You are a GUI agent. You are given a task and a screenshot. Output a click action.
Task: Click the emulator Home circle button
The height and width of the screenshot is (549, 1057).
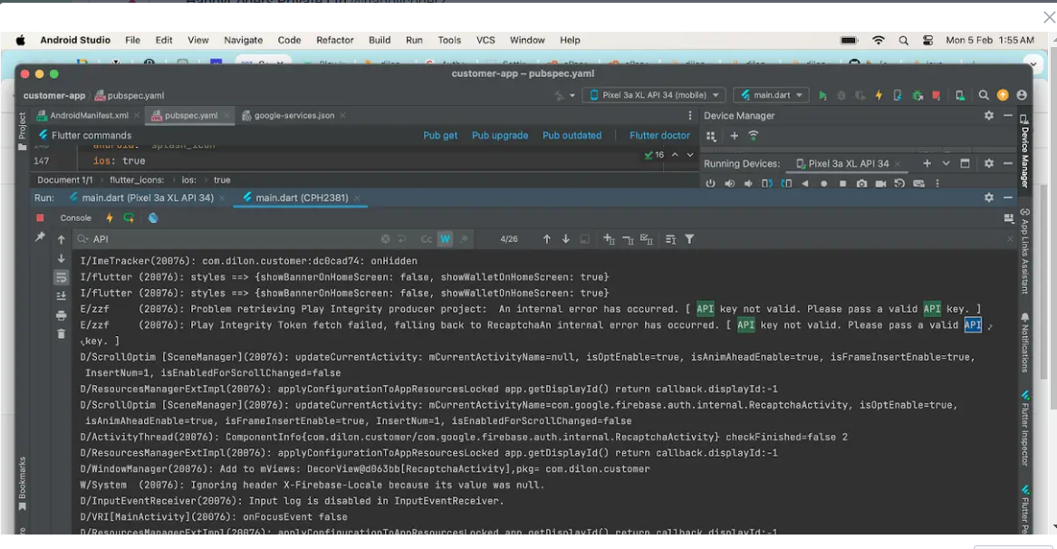click(823, 183)
